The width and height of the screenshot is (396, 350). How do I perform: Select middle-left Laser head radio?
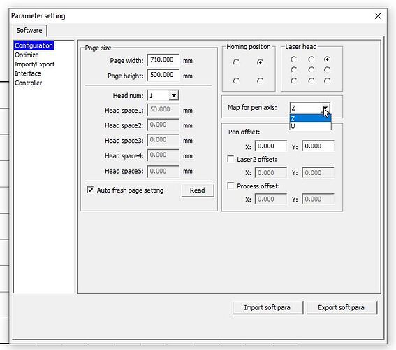(293, 69)
